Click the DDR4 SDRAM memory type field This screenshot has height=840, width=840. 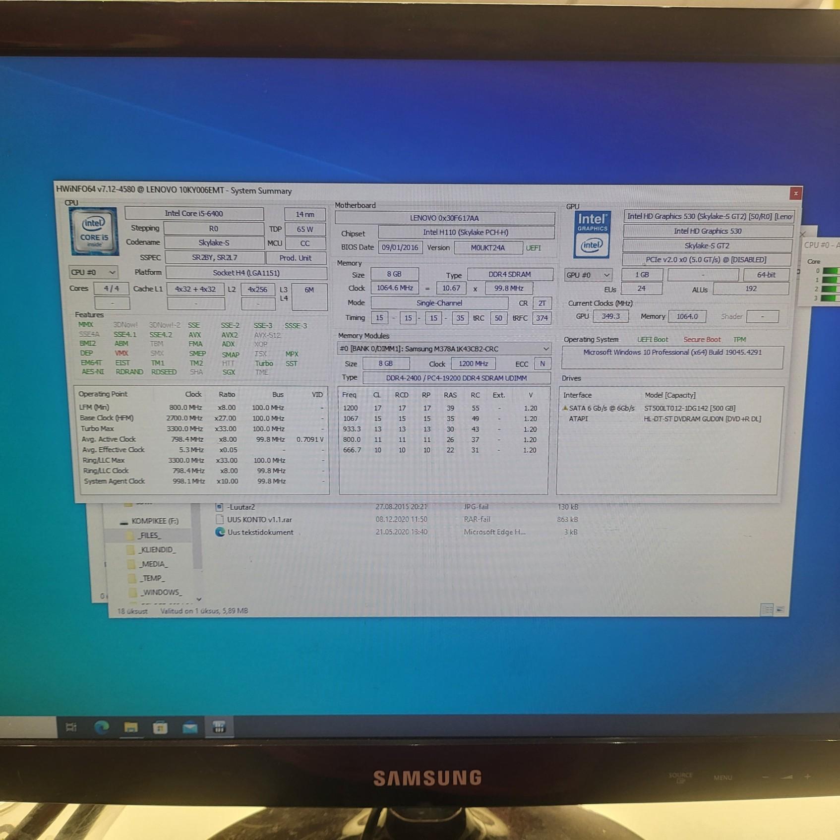click(x=510, y=274)
